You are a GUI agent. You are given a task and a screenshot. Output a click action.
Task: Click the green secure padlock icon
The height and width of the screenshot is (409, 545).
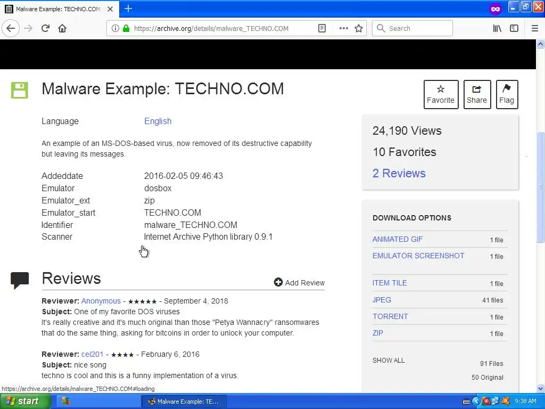(126, 28)
